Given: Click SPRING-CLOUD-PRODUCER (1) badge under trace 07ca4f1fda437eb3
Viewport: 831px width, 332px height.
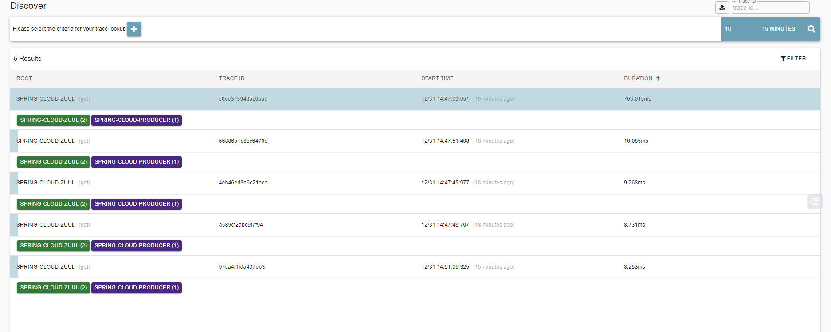Looking at the screenshot, I should point(137,288).
